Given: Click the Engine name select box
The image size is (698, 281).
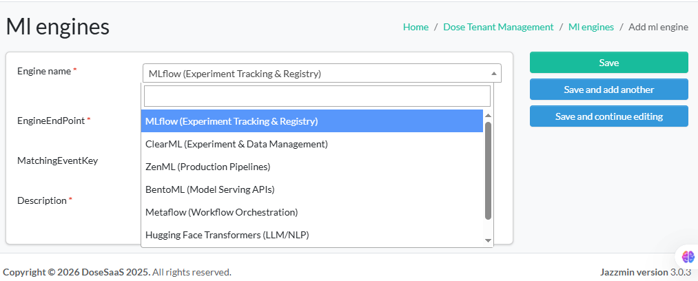Looking at the screenshot, I should [x=322, y=74].
